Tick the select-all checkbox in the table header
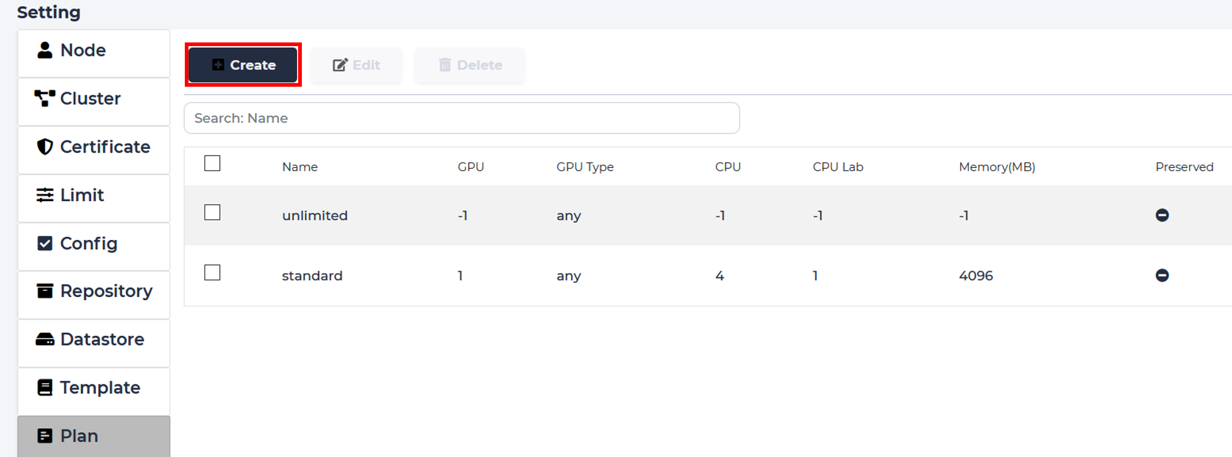The height and width of the screenshot is (457, 1232). click(212, 163)
